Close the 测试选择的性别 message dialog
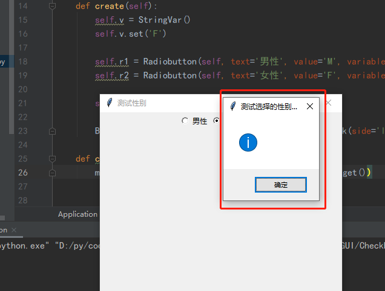This screenshot has height=291, width=385. [x=310, y=106]
